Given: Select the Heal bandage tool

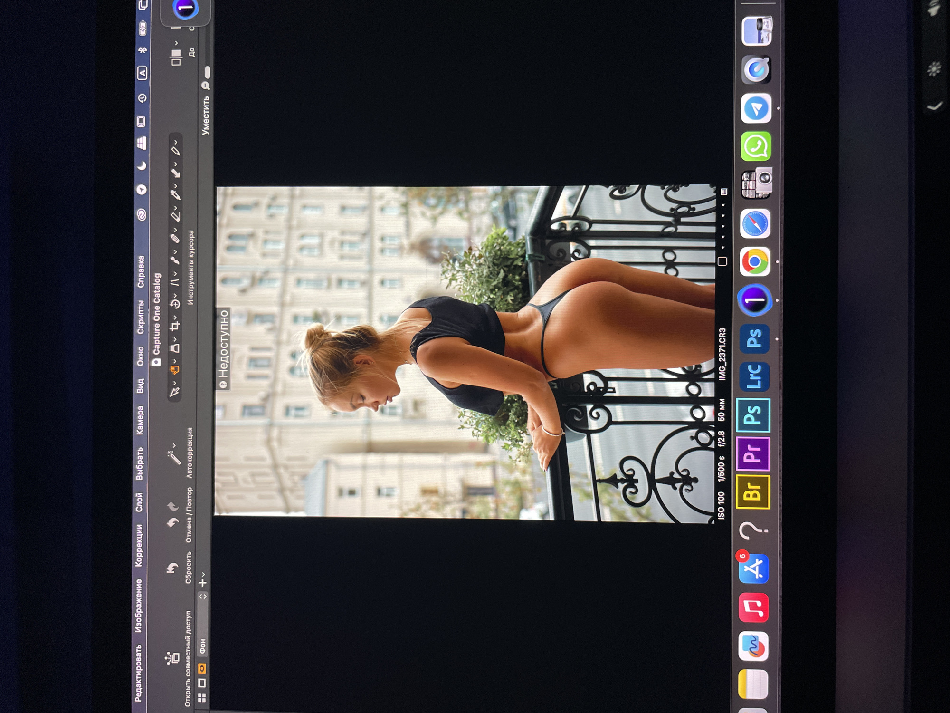Looking at the screenshot, I should pyautogui.click(x=175, y=239).
